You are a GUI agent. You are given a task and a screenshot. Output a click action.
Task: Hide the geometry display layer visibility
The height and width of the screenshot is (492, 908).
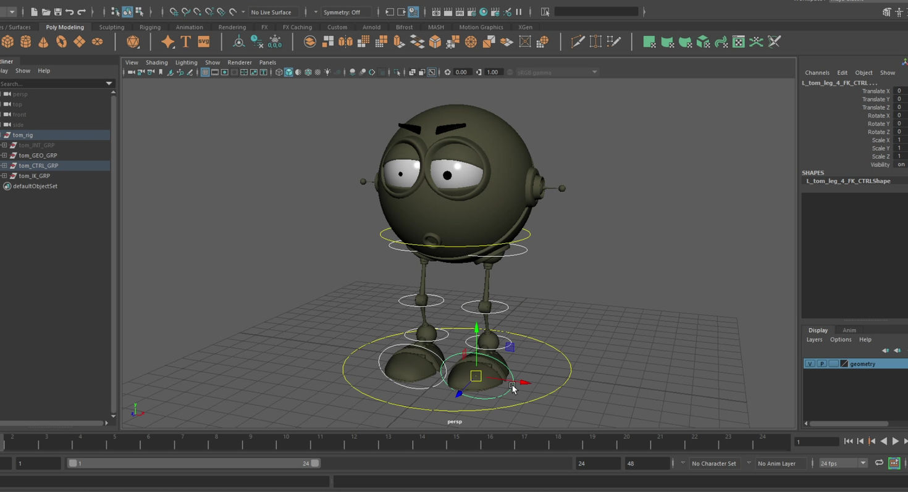click(810, 364)
